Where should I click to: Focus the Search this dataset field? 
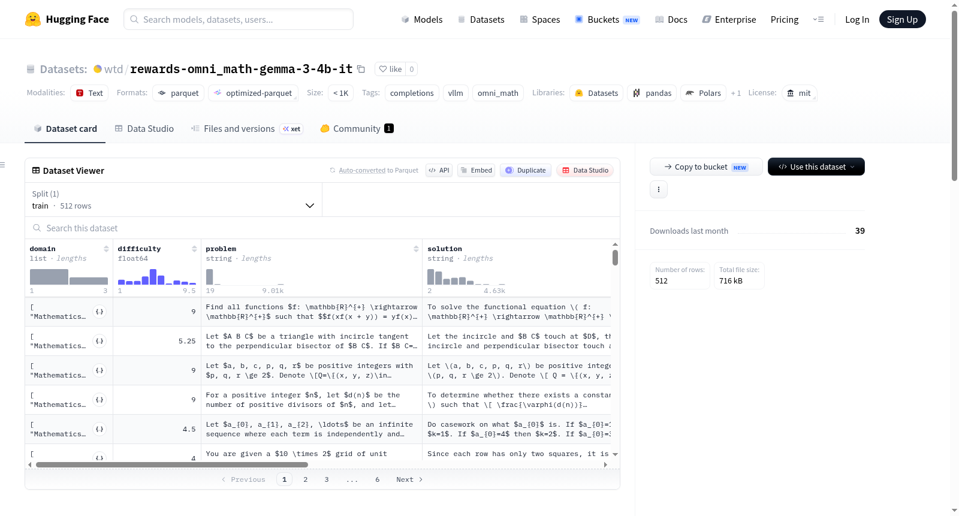tap(322, 228)
